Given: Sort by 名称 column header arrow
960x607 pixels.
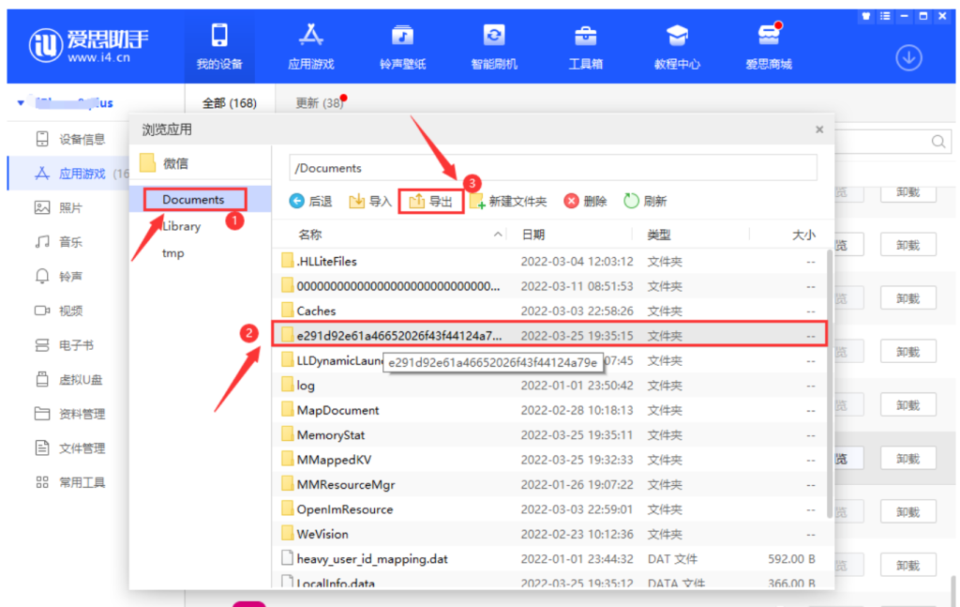Looking at the screenshot, I should (x=497, y=234).
